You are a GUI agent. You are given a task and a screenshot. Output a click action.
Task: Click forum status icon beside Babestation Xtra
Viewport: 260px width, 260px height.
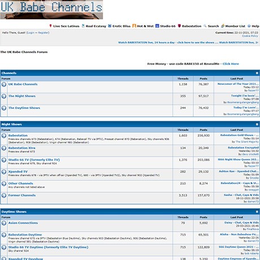[x=4, y=148]
